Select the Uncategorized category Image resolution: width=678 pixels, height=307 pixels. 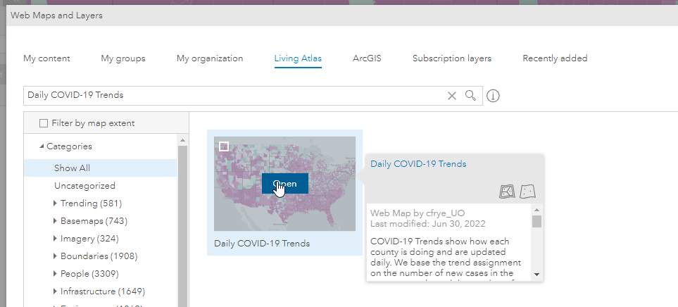(x=84, y=186)
